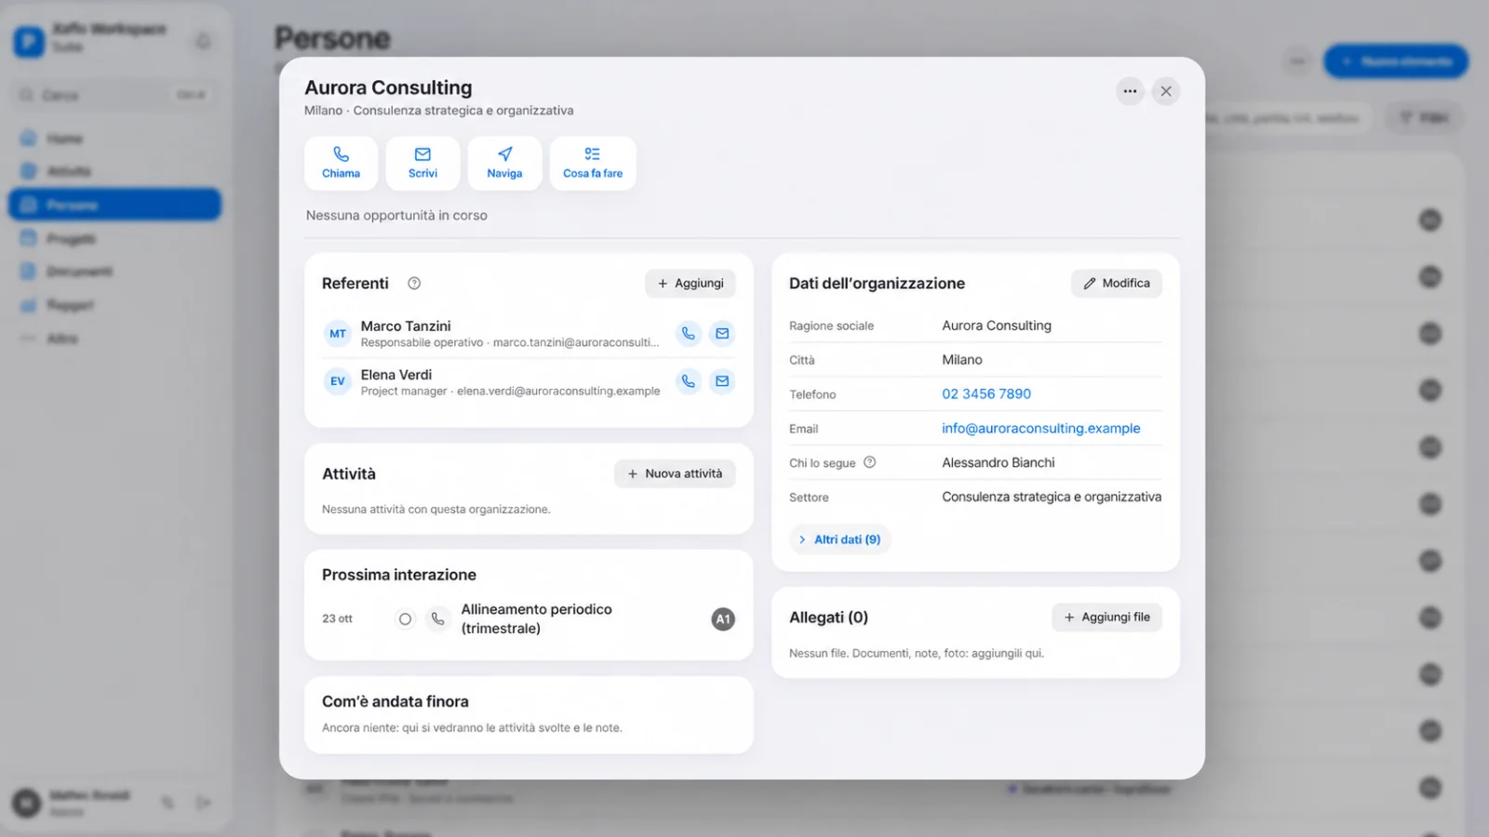The height and width of the screenshot is (837, 1489).
Task: Click Persone item in background sidebar
Action: pyautogui.click(x=115, y=205)
